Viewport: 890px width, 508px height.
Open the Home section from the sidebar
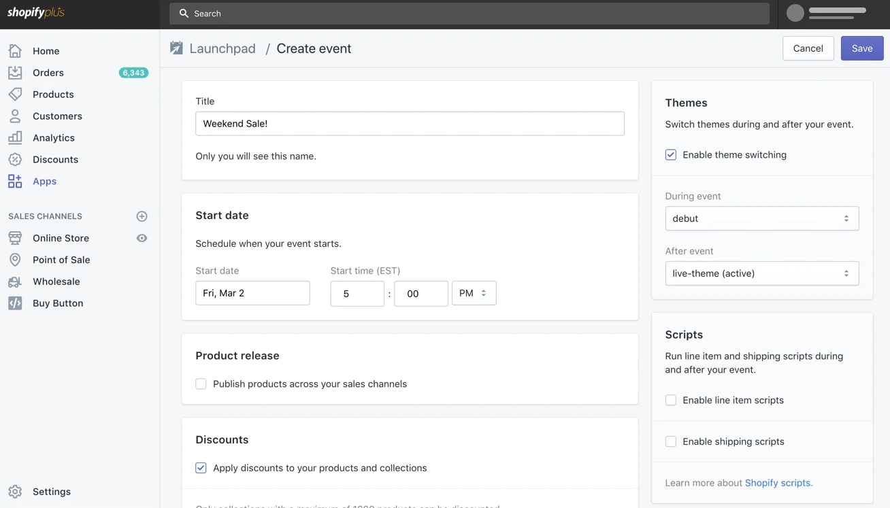click(x=16, y=50)
